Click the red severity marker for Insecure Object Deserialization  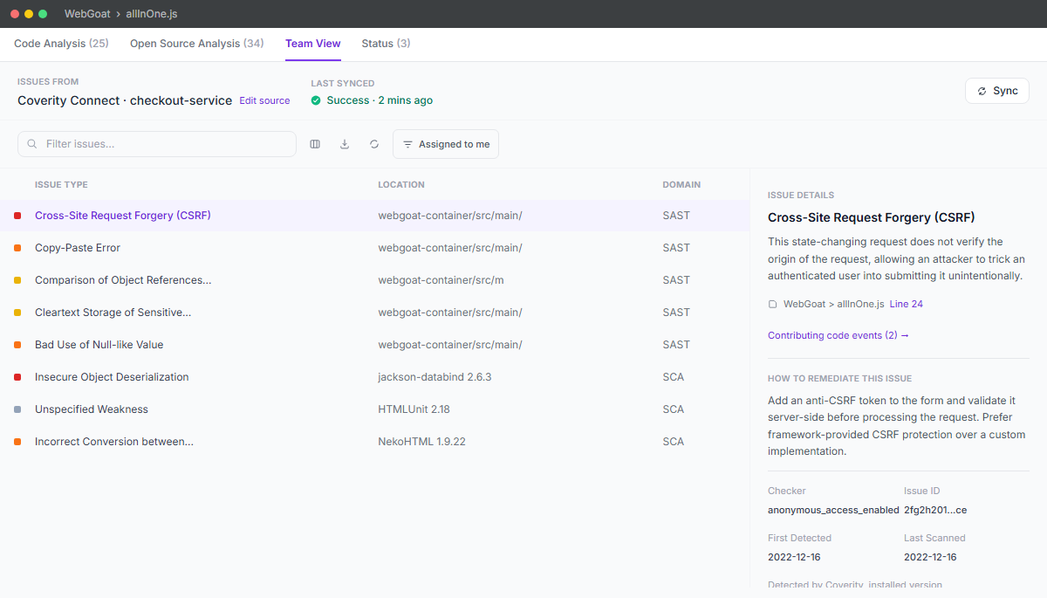[17, 377]
